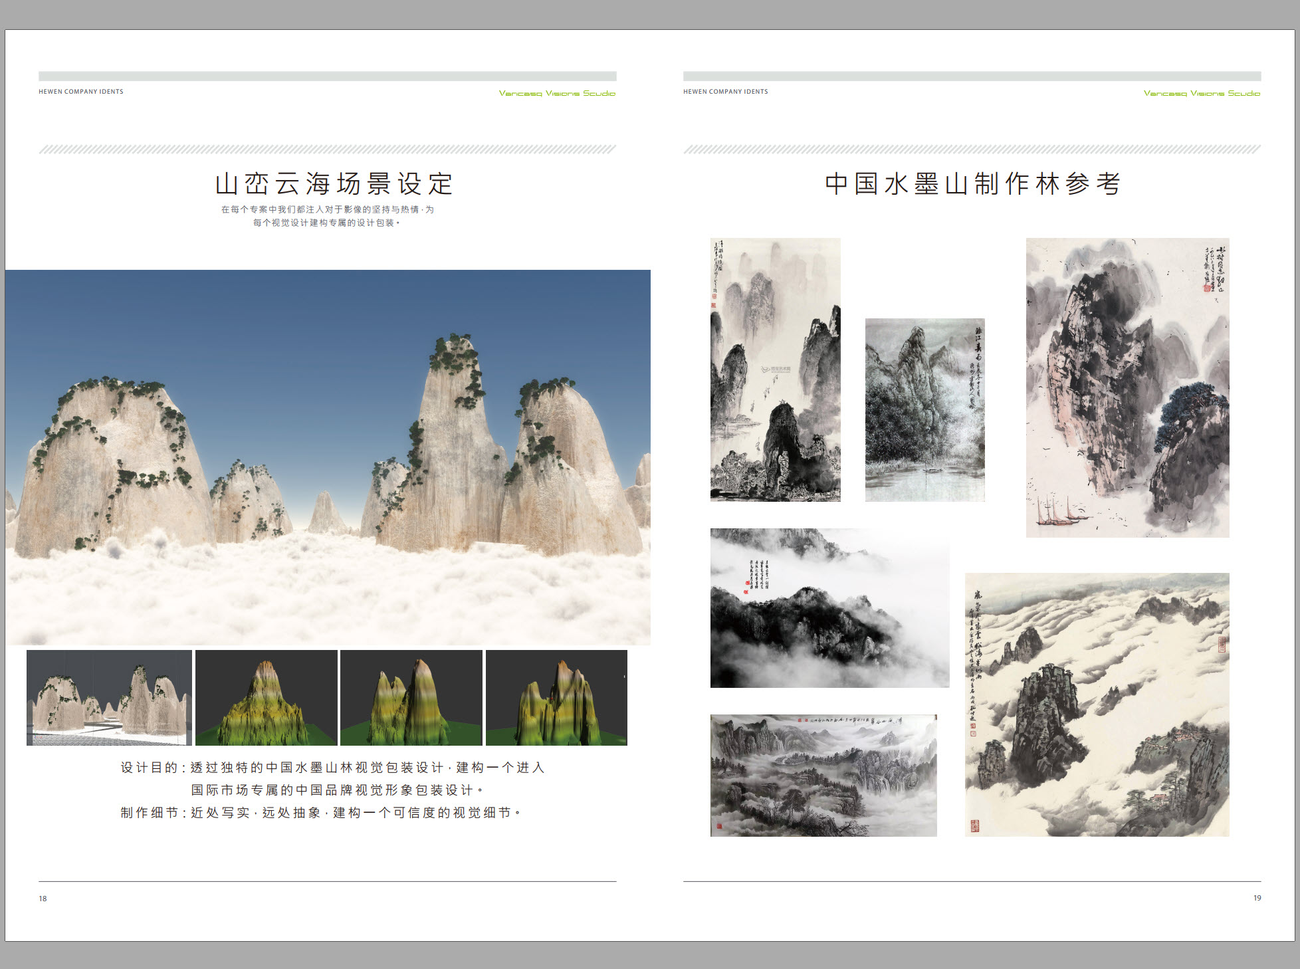The height and width of the screenshot is (969, 1300).
Task: Select the gray 3D mountain scene thumbnail
Action: pos(109,697)
